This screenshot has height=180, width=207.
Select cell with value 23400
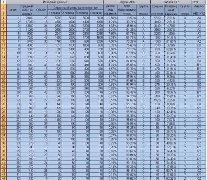tap(27, 18)
